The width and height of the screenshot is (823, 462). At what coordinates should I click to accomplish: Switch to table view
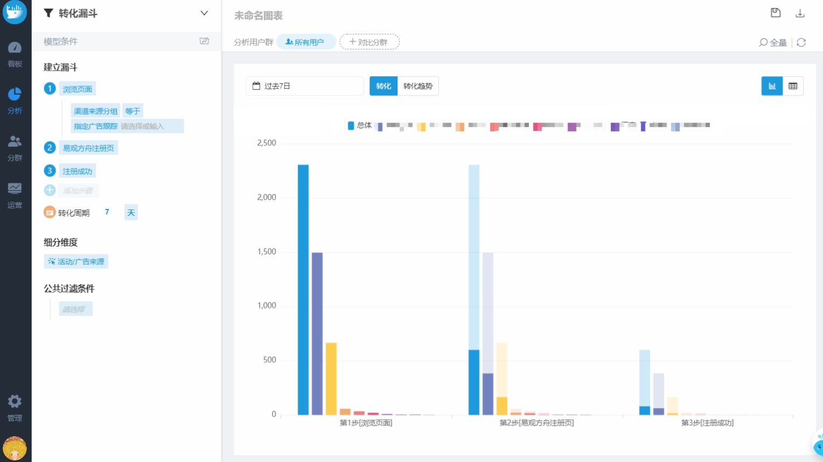[x=792, y=86]
